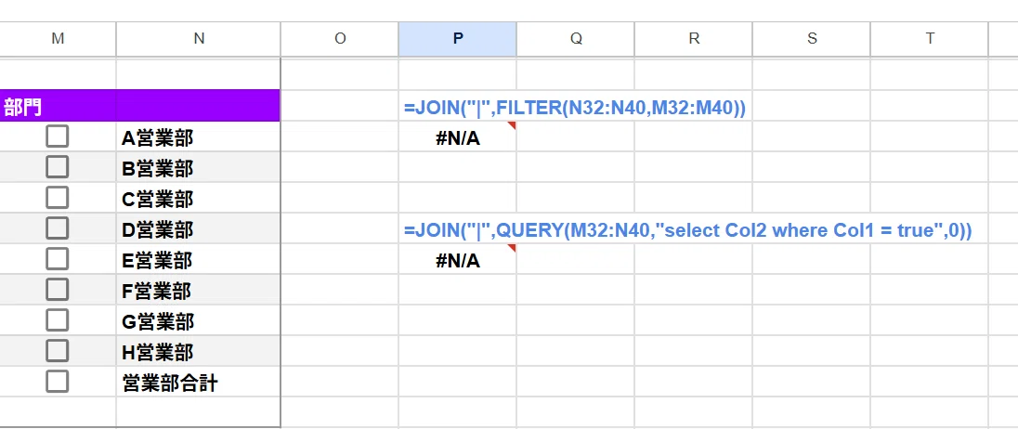This screenshot has width=1018, height=429.
Task: Check the 営業部合計 checkbox
Action: click(58, 382)
